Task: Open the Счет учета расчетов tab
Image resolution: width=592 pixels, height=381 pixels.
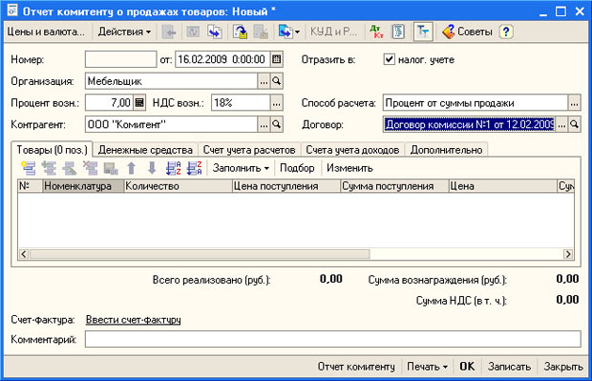Action: (x=249, y=150)
